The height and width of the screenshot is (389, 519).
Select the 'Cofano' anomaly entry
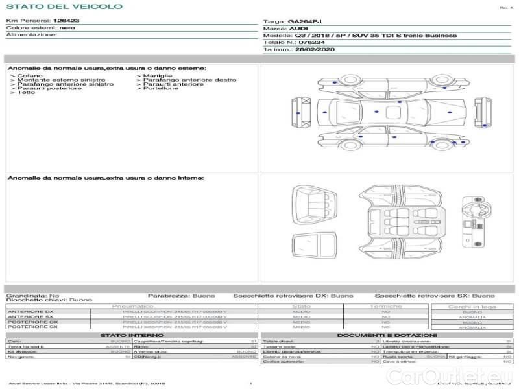point(30,76)
